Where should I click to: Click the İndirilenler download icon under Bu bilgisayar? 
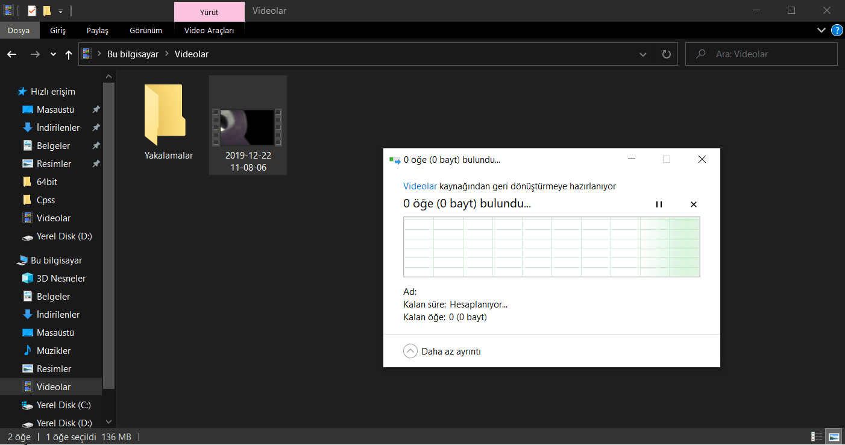coord(27,315)
